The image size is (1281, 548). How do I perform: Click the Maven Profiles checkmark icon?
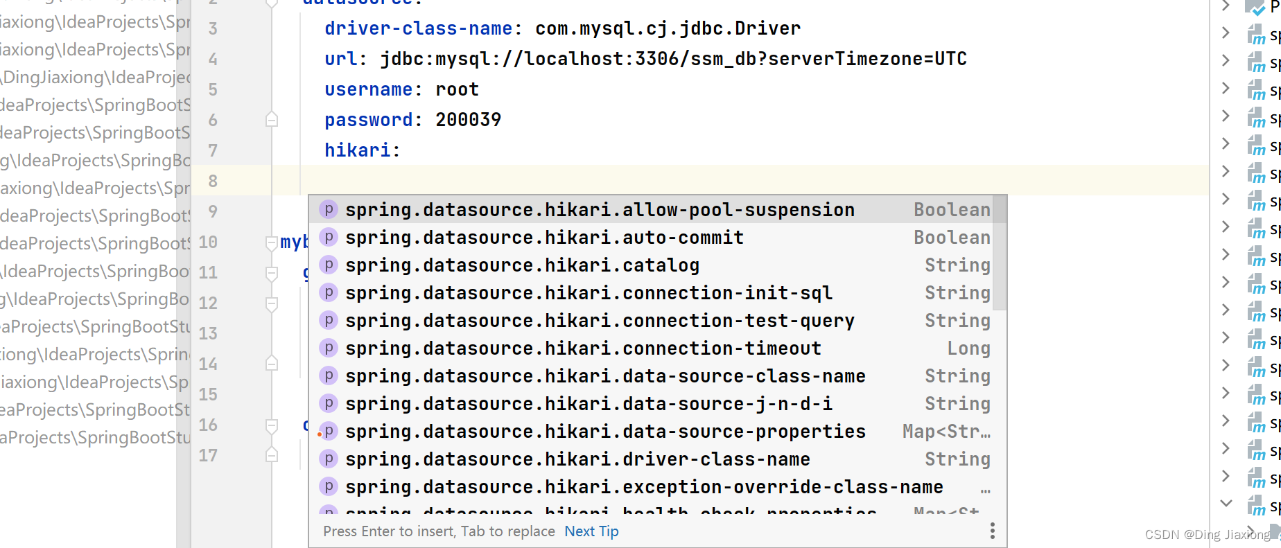pos(1255,7)
